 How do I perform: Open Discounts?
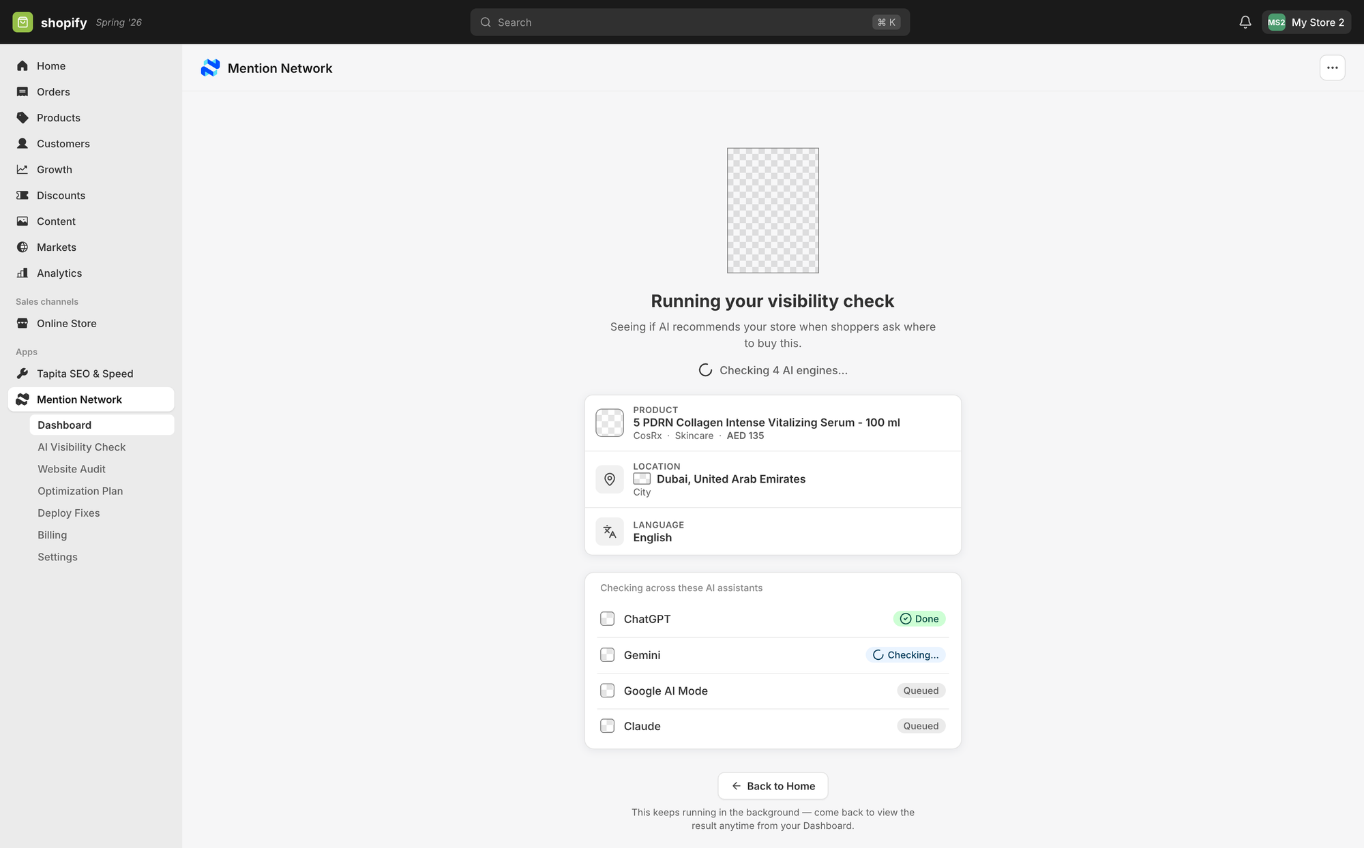pyautogui.click(x=91, y=196)
